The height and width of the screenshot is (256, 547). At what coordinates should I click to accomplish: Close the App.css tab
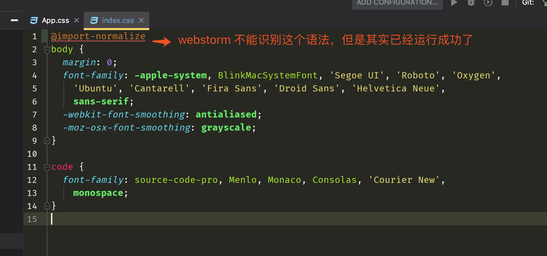click(x=77, y=20)
